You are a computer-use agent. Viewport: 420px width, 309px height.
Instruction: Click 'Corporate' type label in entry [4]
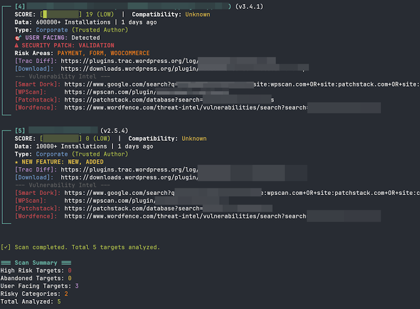pos(52,30)
